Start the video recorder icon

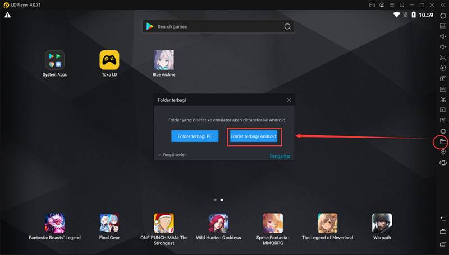pos(443,110)
